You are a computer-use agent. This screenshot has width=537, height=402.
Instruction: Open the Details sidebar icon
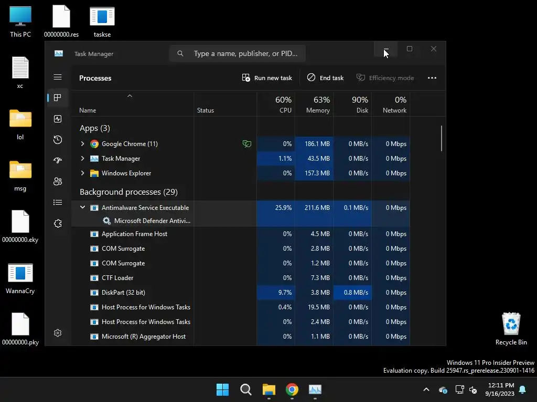(58, 203)
